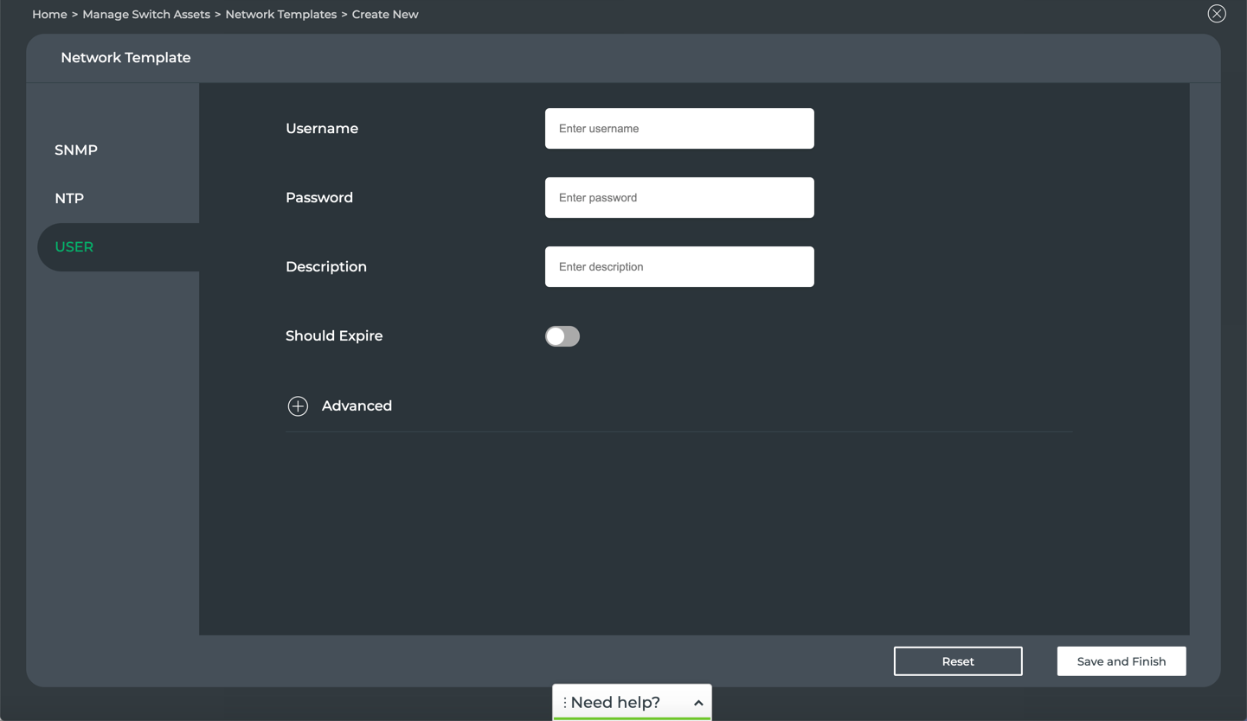
Task: Toggle the Should Expire switch
Action: tap(562, 336)
